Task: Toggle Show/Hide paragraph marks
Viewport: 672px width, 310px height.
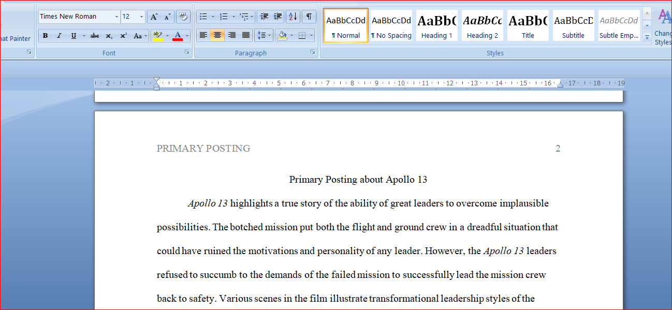Action: click(x=309, y=17)
